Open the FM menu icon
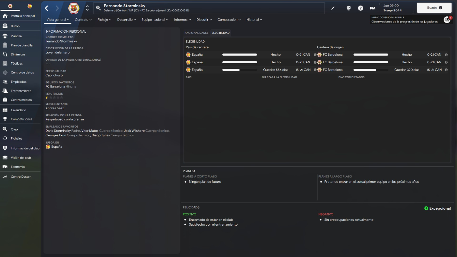Viewport: 457px width, 257px height. 372,8
